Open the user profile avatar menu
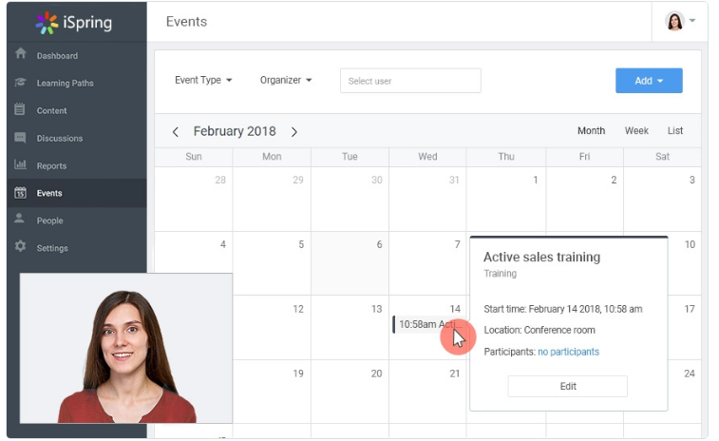Viewport: 719px width, 441px height. point(679,21)
